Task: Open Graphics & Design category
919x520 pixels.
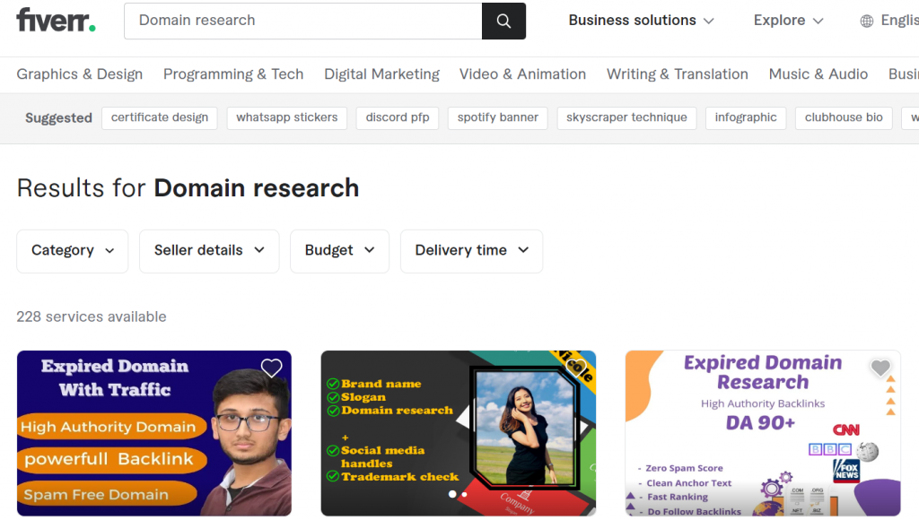Action: (x=80, y=74)
